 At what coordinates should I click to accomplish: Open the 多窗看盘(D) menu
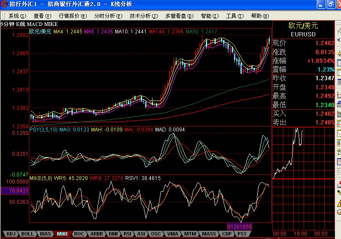pyautogui.click(x=179, y=16)
